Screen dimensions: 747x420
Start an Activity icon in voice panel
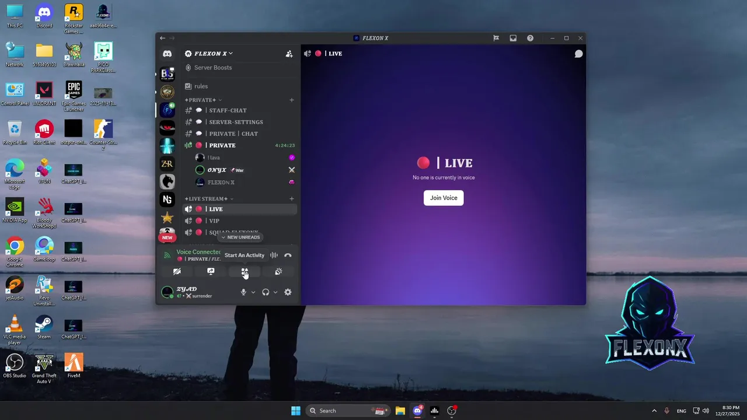click(x=245, y=271)
